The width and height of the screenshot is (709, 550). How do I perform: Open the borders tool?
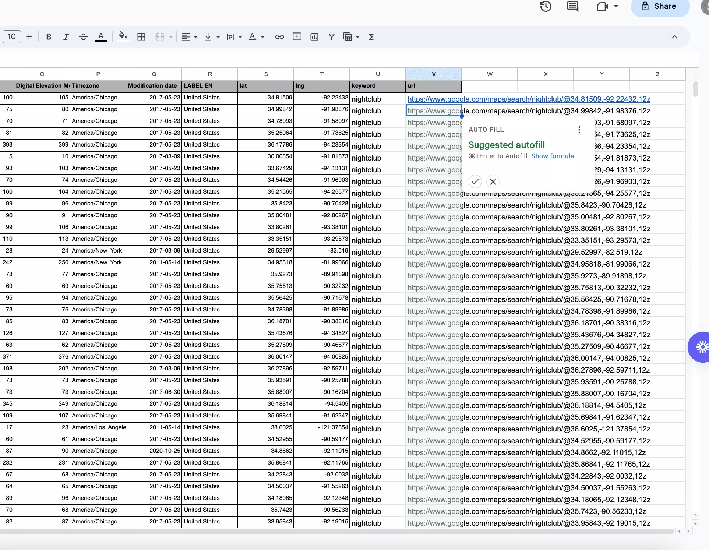(141, 37)
